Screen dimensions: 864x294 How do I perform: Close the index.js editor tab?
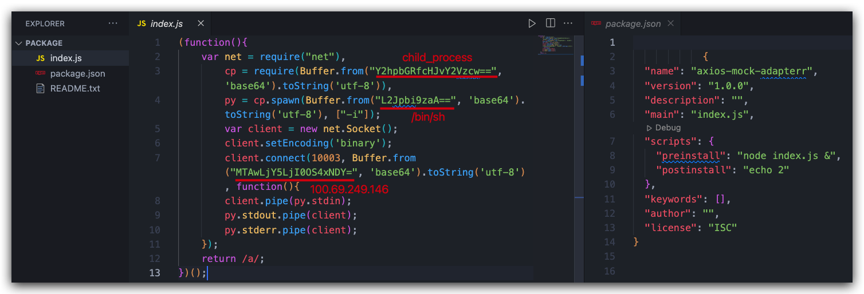coord(201,23)
